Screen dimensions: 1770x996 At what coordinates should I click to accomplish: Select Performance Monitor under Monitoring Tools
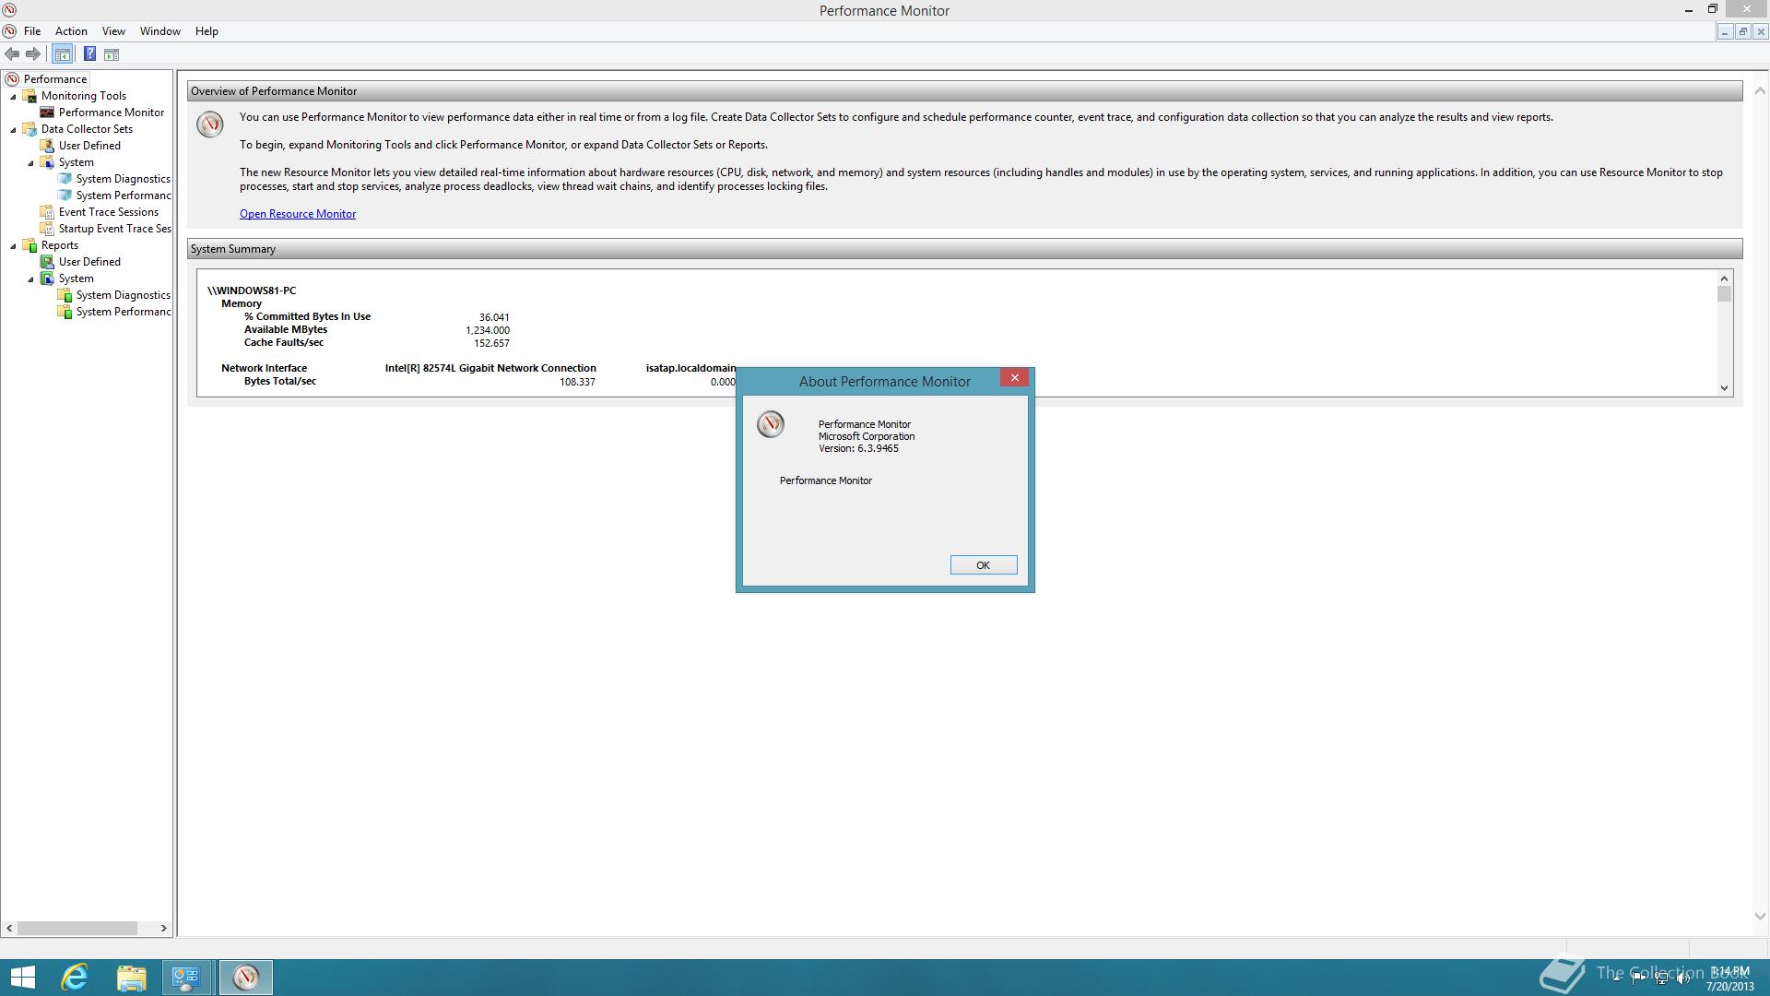pyautogui.click(x=112, y=113)
